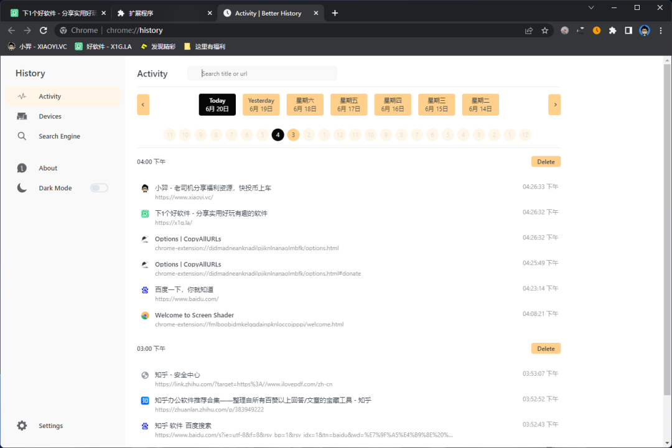The image size is (672, 448).
Task: Select the highlighted 3 o'clock hour bubble
Action: (294, 135)
